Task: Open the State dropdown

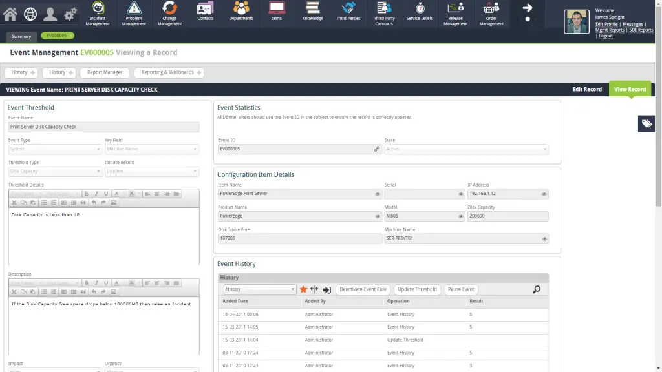Action: coord(466,149)
